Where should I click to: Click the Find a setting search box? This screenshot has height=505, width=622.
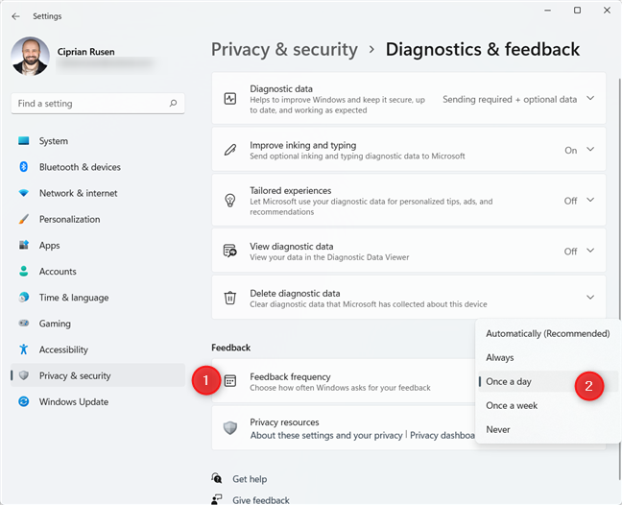(x=98, y=104)
